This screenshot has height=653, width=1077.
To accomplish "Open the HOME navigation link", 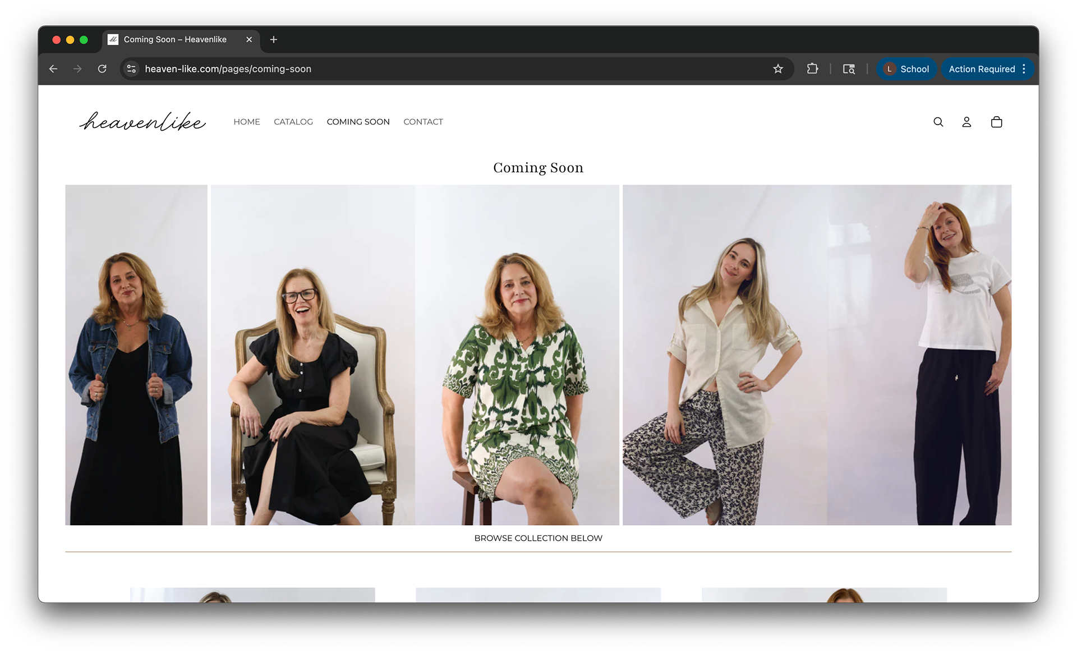I will pyautogui.click(x=247, y=122).
